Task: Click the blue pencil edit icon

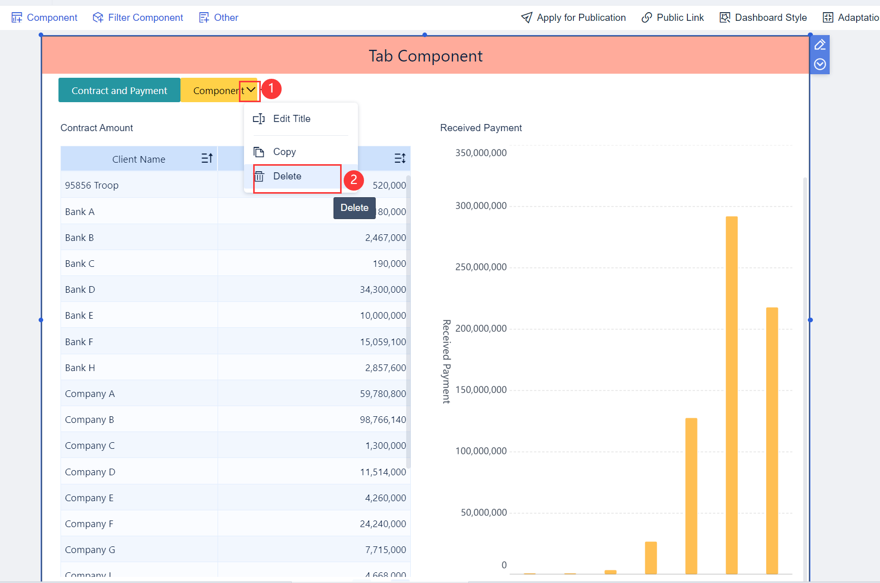Action: 819,45
